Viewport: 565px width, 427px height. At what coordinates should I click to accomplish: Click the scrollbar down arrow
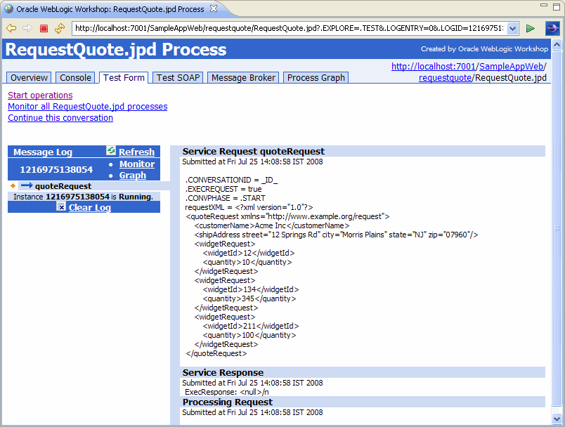[x=557, y=419]
